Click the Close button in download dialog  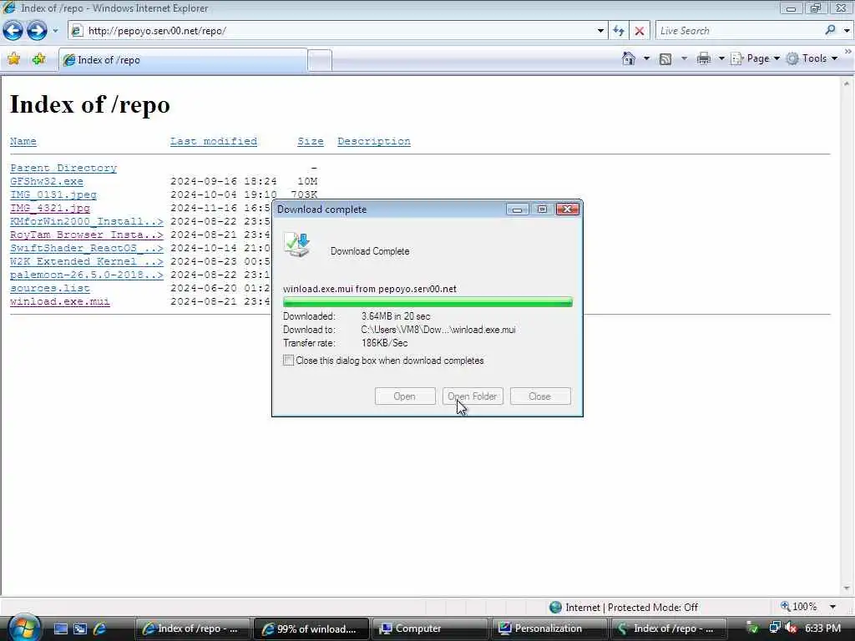point(540,396)
